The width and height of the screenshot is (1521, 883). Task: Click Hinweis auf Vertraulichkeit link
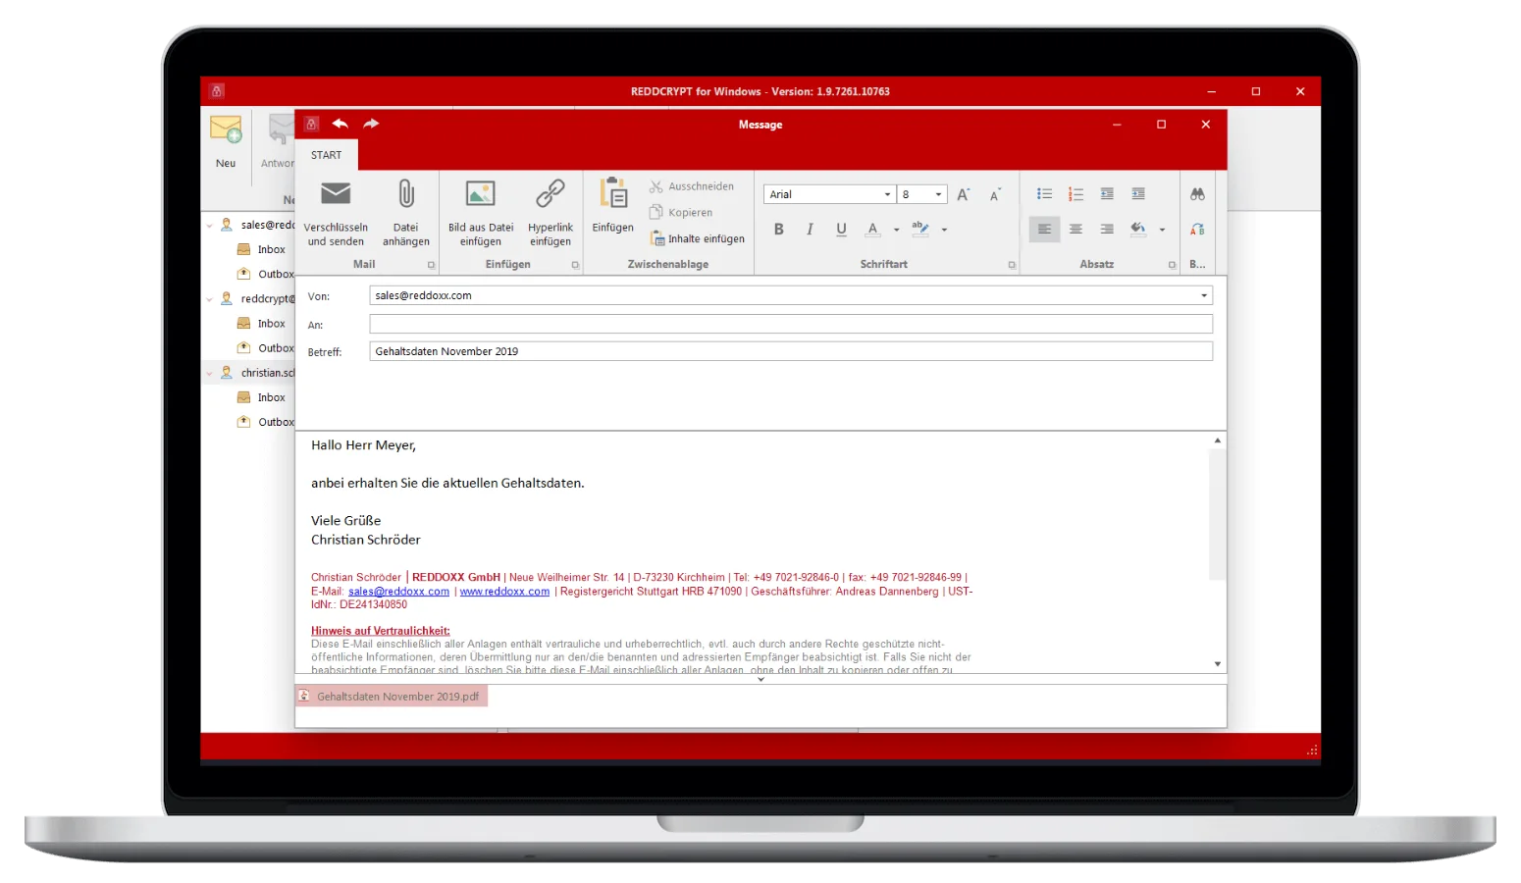point(381,631)
